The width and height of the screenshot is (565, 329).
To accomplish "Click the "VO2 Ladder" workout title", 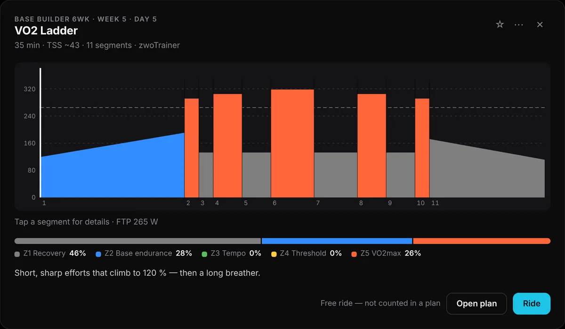I will 46,31.
